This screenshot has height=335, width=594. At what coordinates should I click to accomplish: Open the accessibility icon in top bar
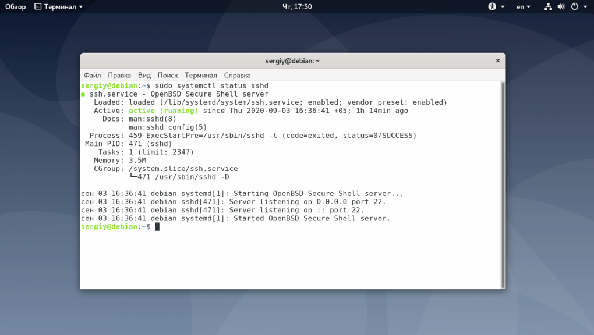pyautogui.click(x=492, y=6)
